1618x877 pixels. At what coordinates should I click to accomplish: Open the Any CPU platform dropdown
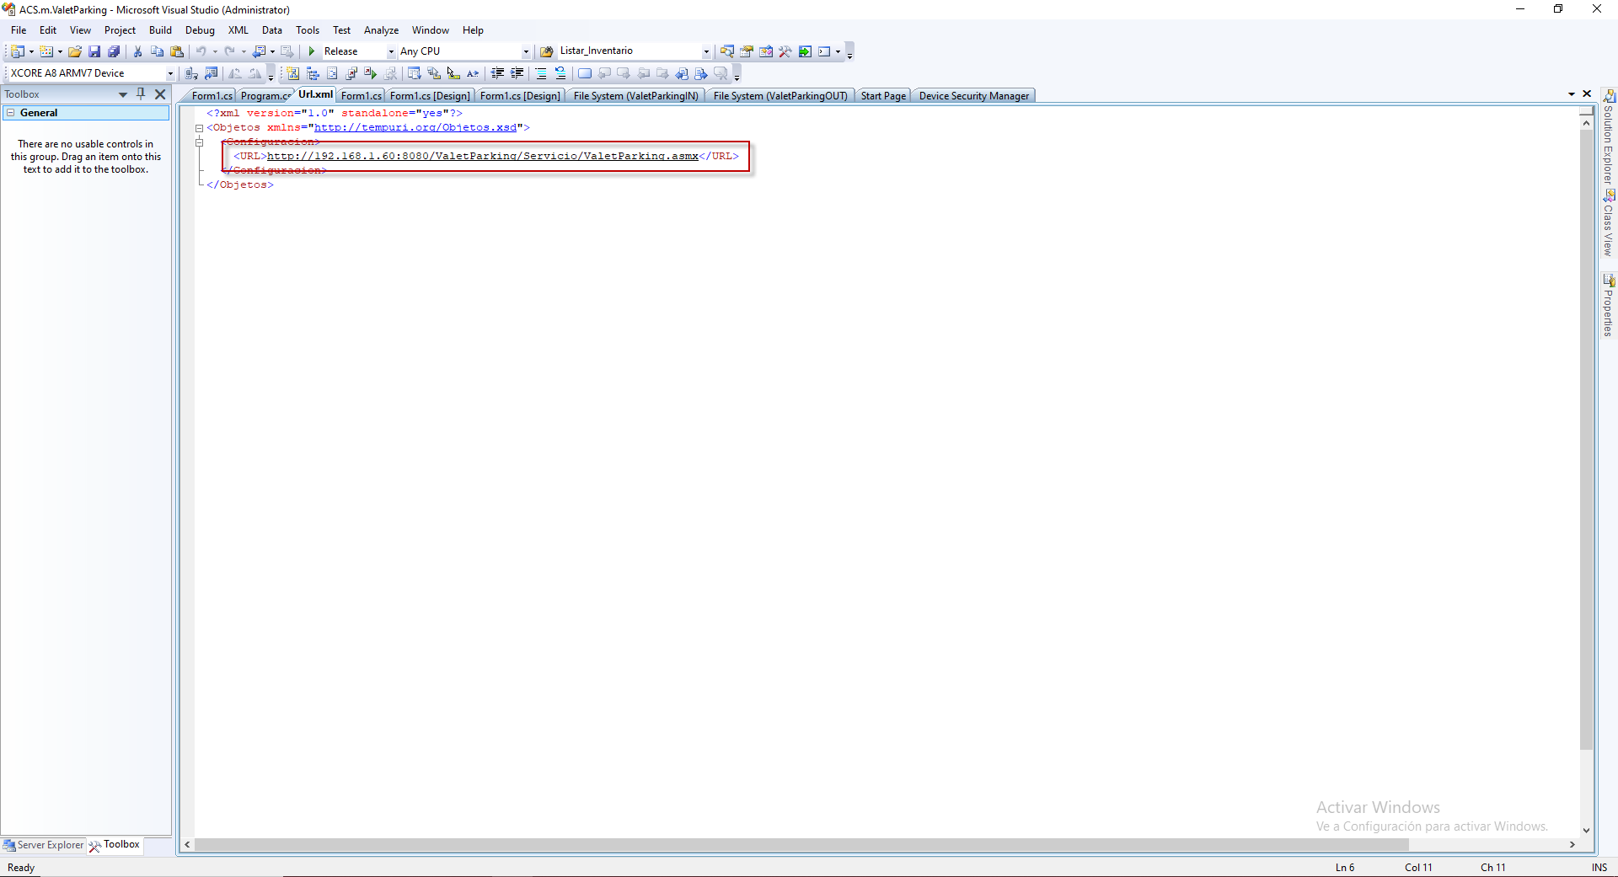point(526,51)
